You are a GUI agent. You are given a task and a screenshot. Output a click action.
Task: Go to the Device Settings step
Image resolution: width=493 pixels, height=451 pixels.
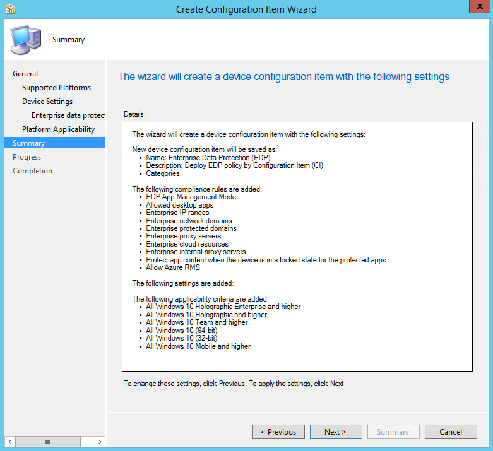pos(47,102)
